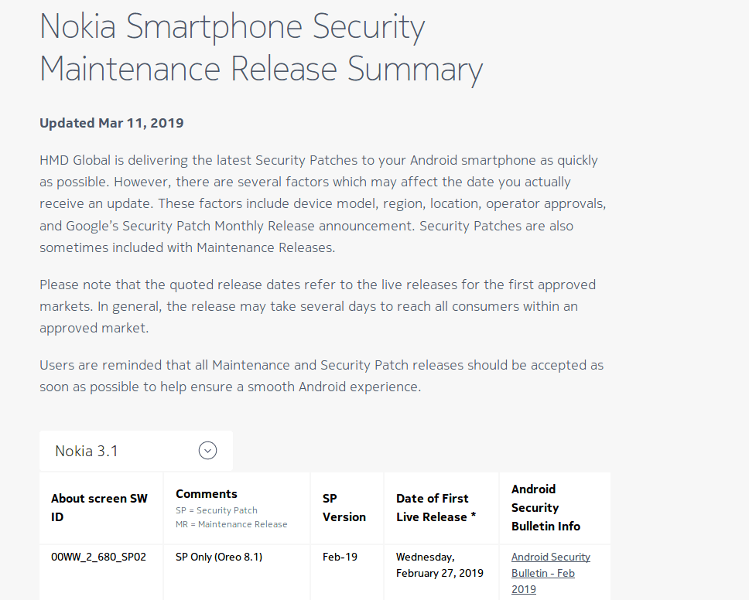Click the paragraph starting with Users are reminded
Screen dimensions: 749x600
[x=321, y=376]
